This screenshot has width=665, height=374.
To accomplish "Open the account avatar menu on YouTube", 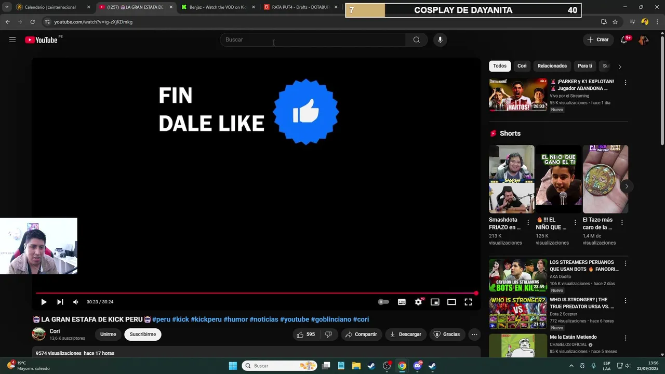I will [x=643, y=40].
